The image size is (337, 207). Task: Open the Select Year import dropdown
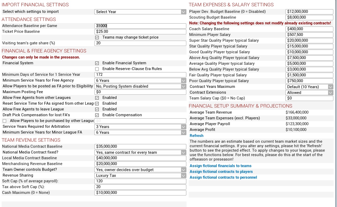coord(140,12)
